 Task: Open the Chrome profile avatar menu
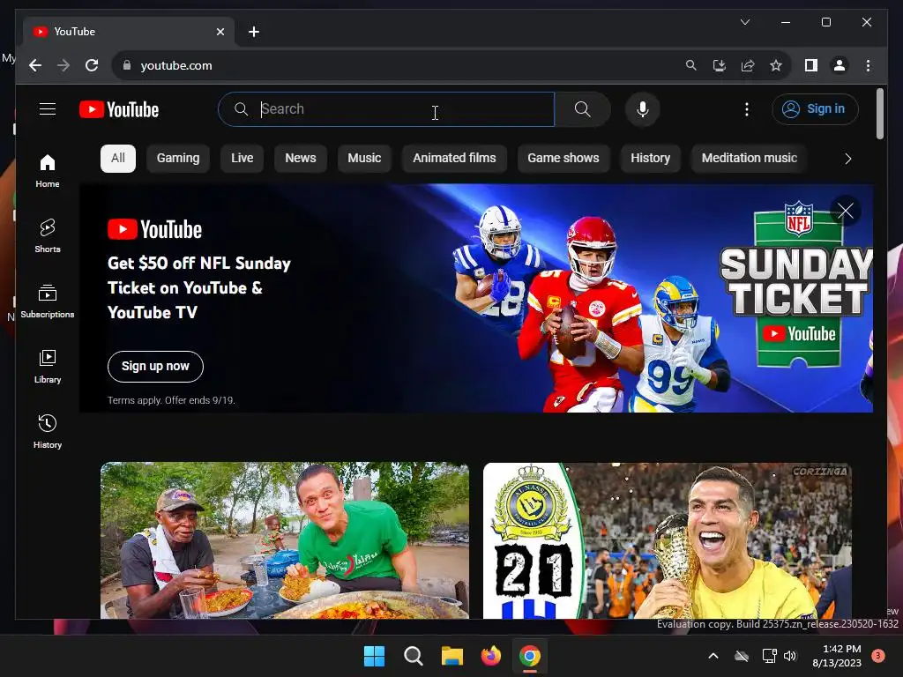pyautogui.click(x=840, y=65)
